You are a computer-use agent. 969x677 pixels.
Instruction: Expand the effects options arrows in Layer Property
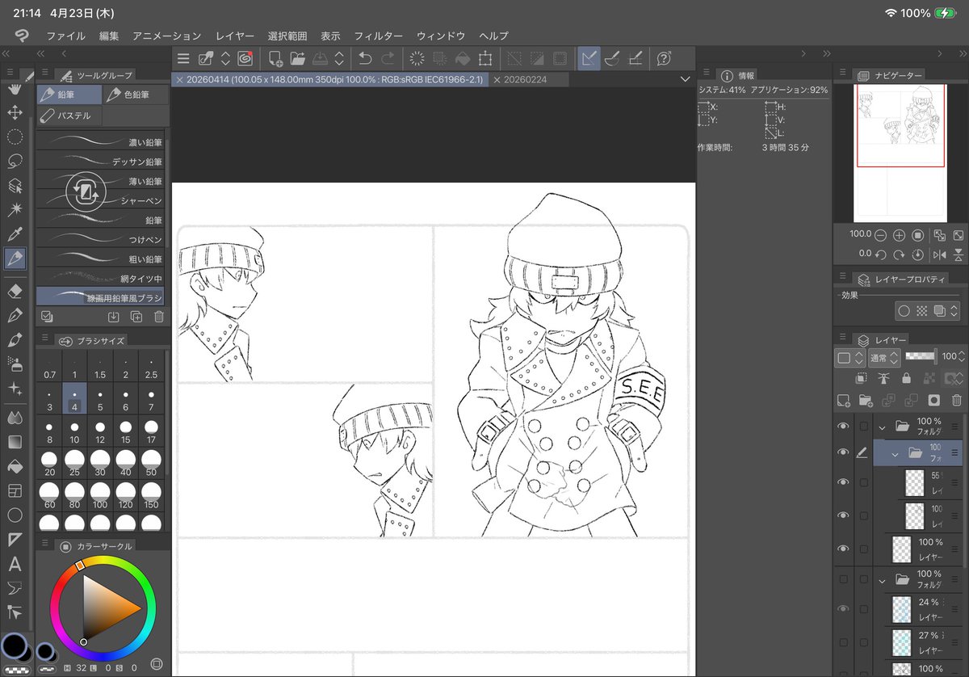pos(954,310)
